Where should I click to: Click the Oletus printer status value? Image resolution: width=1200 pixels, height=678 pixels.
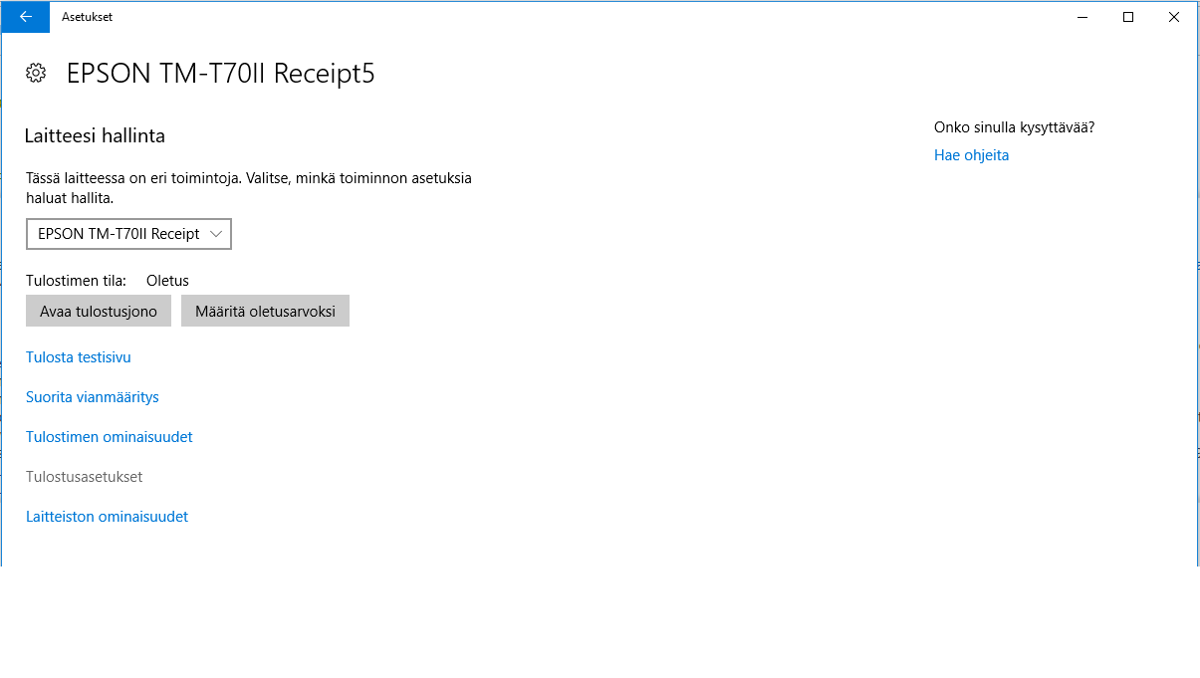coord(167,281)
